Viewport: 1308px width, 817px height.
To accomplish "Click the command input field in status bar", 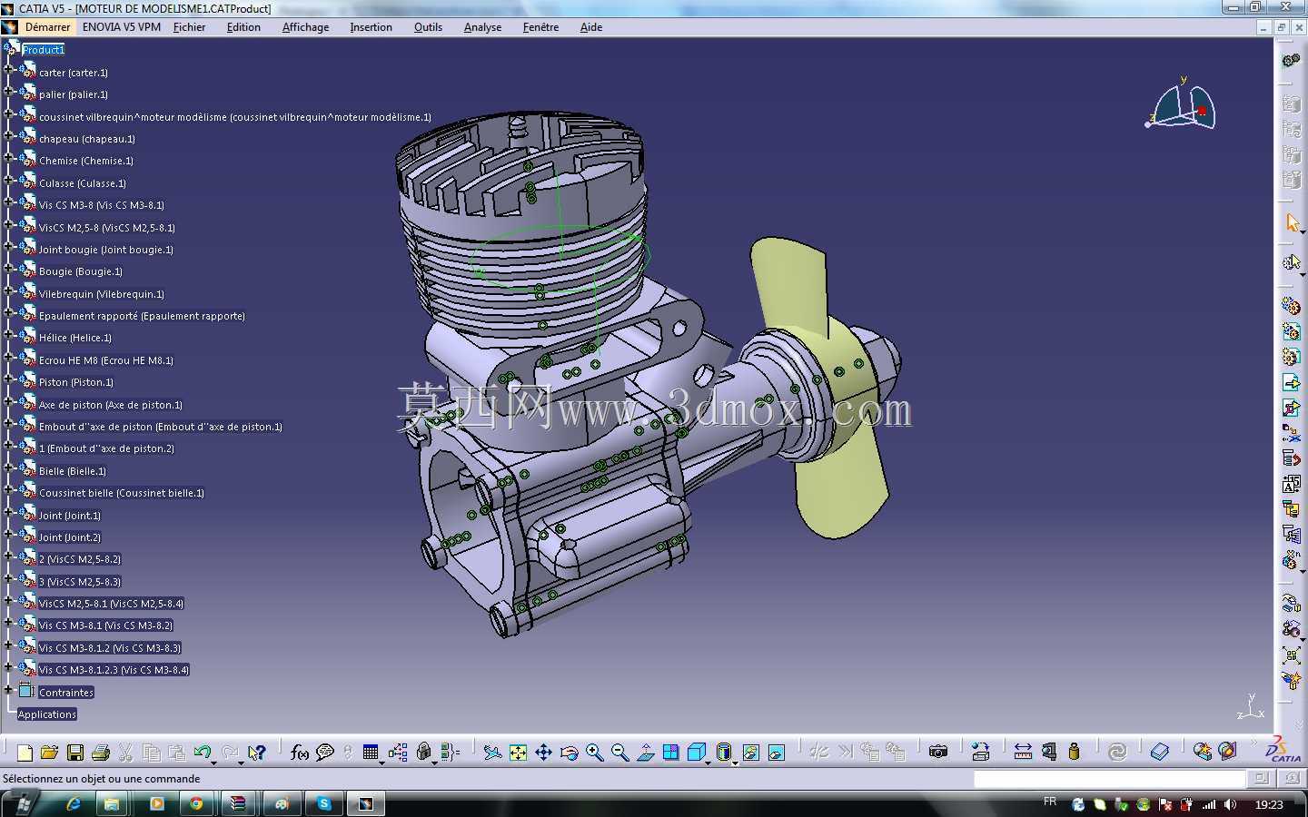I will (1109, 778).
